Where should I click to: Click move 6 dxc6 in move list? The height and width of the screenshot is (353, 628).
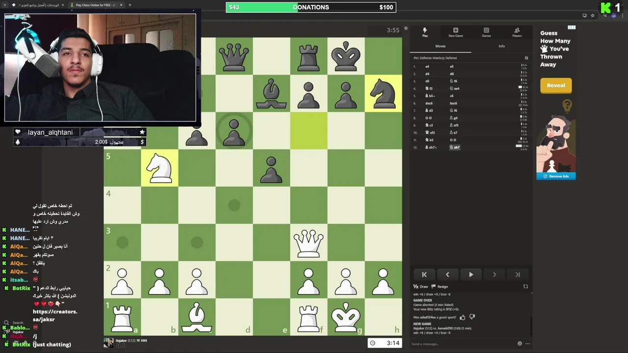429,103
